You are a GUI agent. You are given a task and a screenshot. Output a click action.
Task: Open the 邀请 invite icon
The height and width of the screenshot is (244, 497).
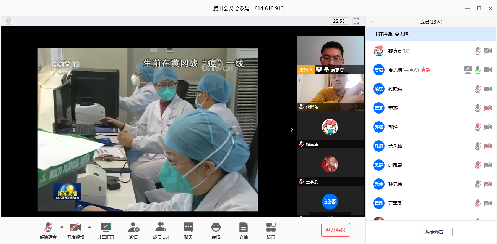click(133, 228)
